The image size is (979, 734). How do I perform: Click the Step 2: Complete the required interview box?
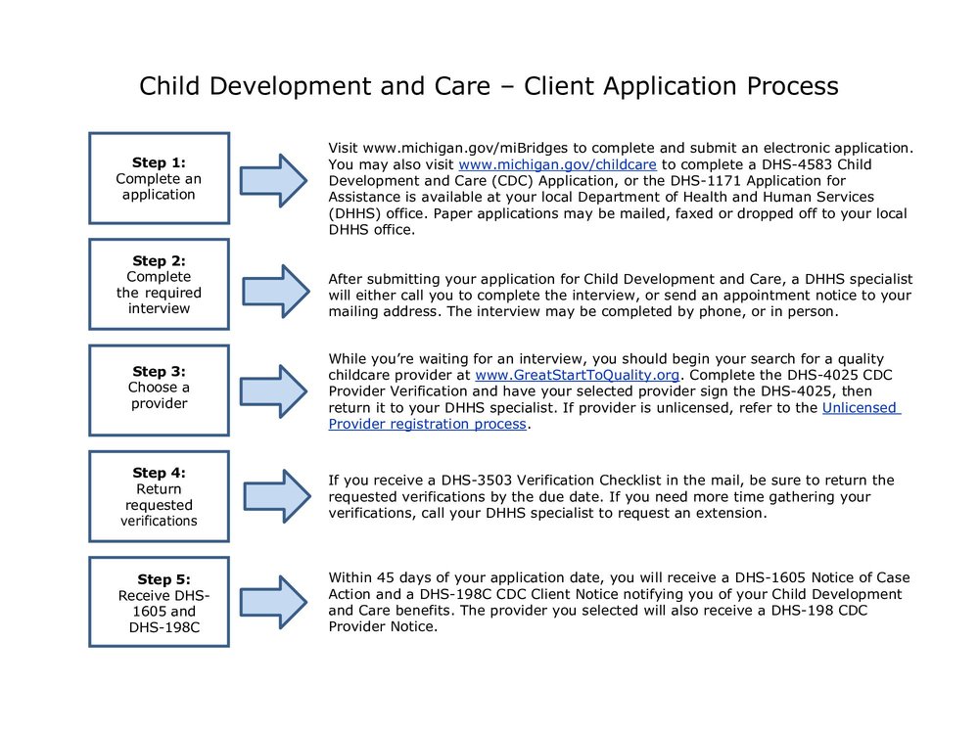tap(160, 284)
